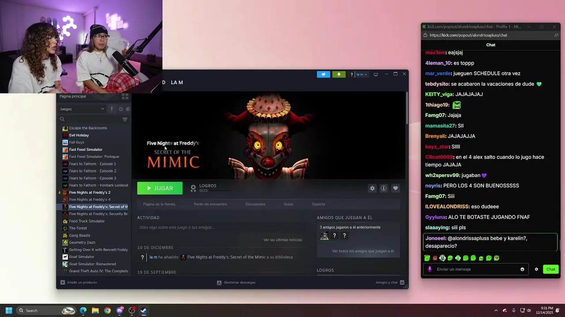Screen dimensions: 565x317
Task: Toggle recent activity clock filter
Action: (121, 109)
